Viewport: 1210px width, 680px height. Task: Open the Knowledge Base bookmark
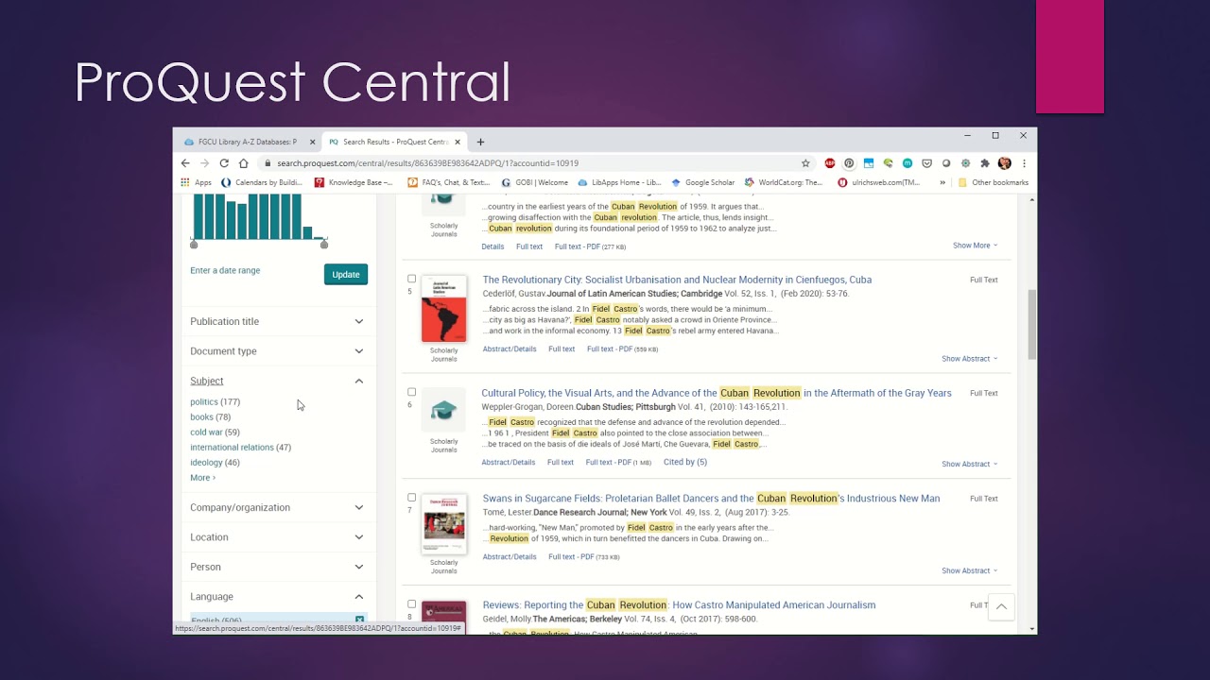(x=354, y=182)
